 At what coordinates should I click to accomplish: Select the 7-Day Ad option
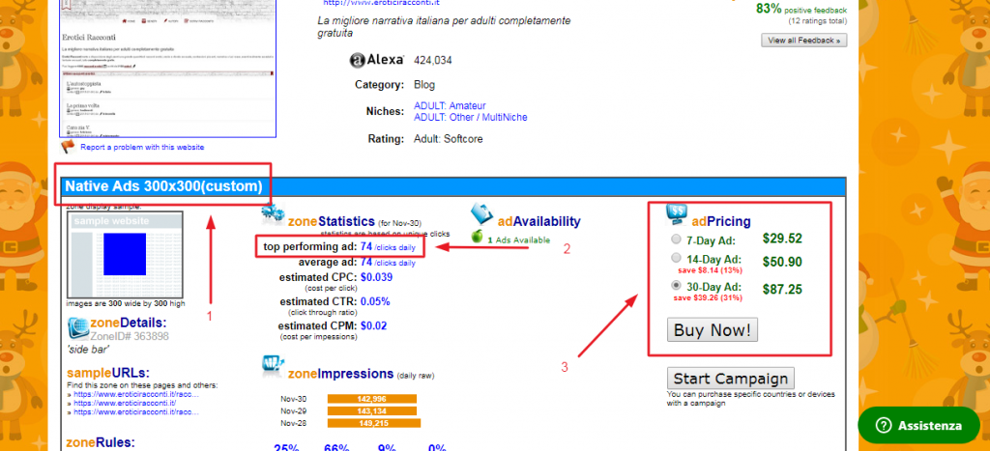(674, 240)
